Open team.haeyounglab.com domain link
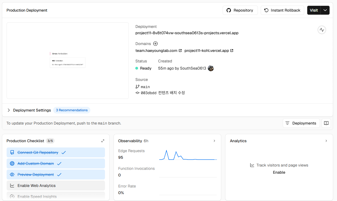 (x=156, y=51)
